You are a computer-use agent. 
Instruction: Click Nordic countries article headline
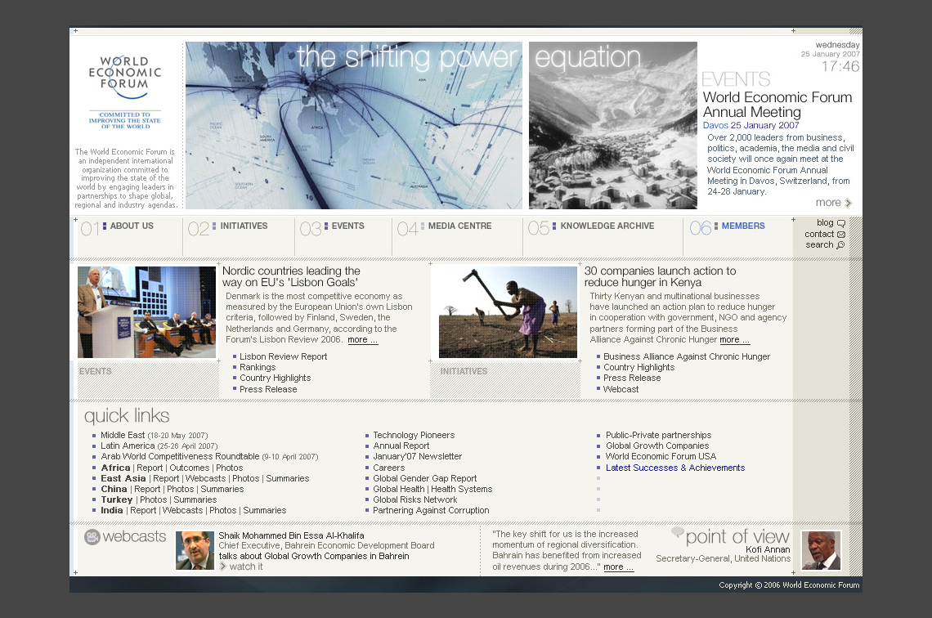click(x=291, y=276)
